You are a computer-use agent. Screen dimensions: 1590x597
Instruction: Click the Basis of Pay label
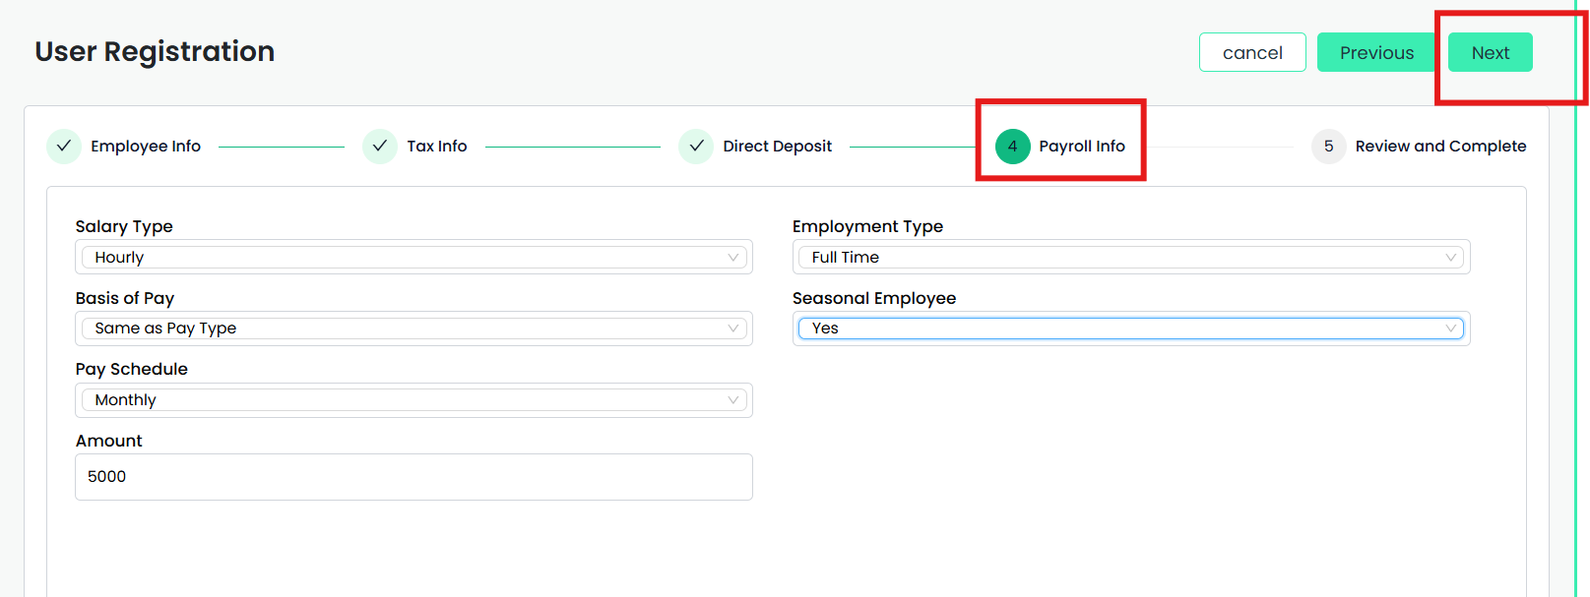pos(125,298)
